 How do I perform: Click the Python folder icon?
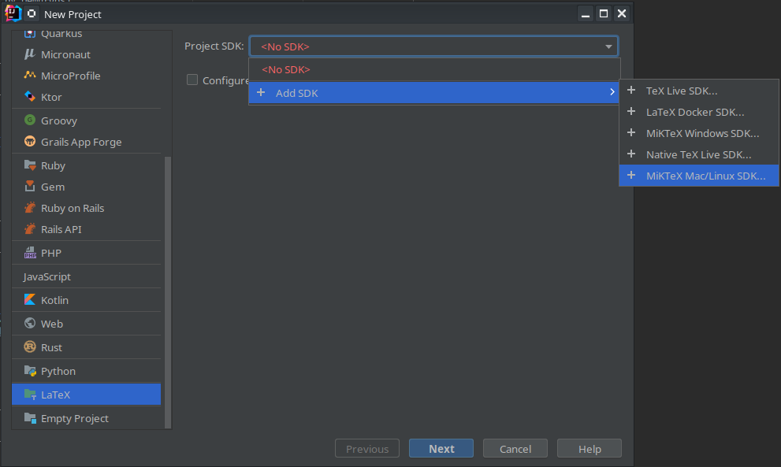pyautogui.click(x=30, y=370)
